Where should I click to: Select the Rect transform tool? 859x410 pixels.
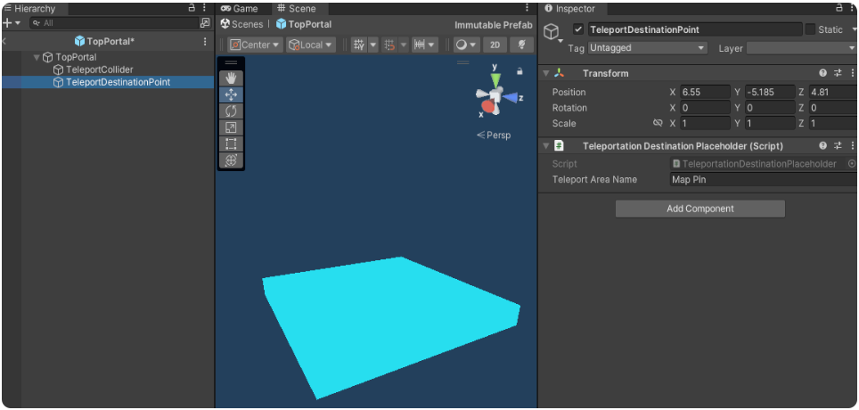[x=231, y=143]
